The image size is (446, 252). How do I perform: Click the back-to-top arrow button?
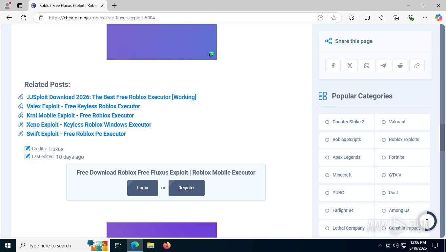click(x=427, y=221)
